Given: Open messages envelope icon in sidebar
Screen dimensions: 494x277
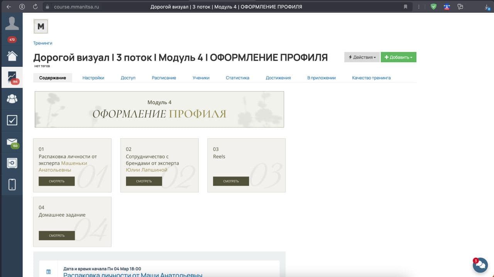Looking at the screenshot, I should (x=12, y=142).
